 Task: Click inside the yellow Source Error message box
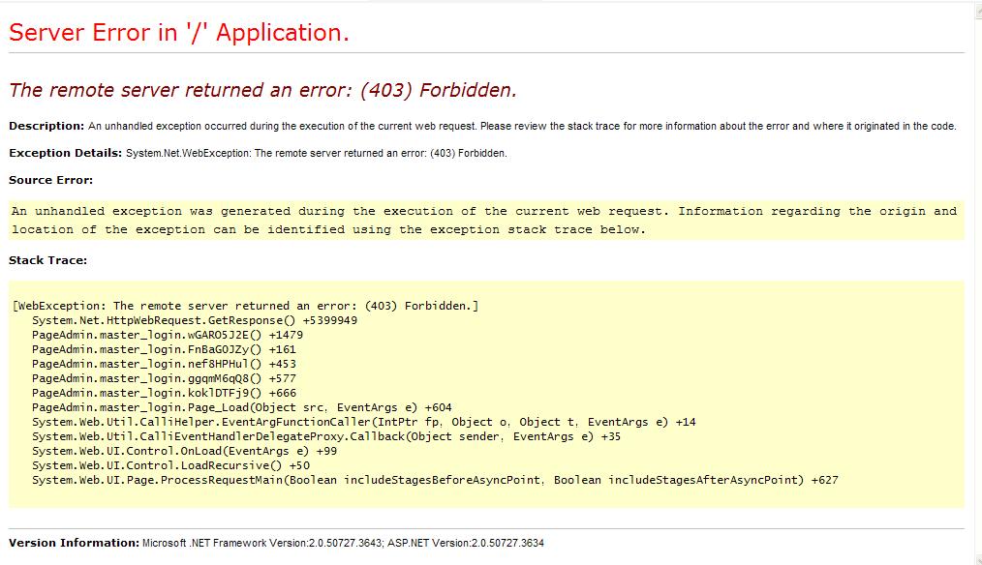tap(484, 221)
